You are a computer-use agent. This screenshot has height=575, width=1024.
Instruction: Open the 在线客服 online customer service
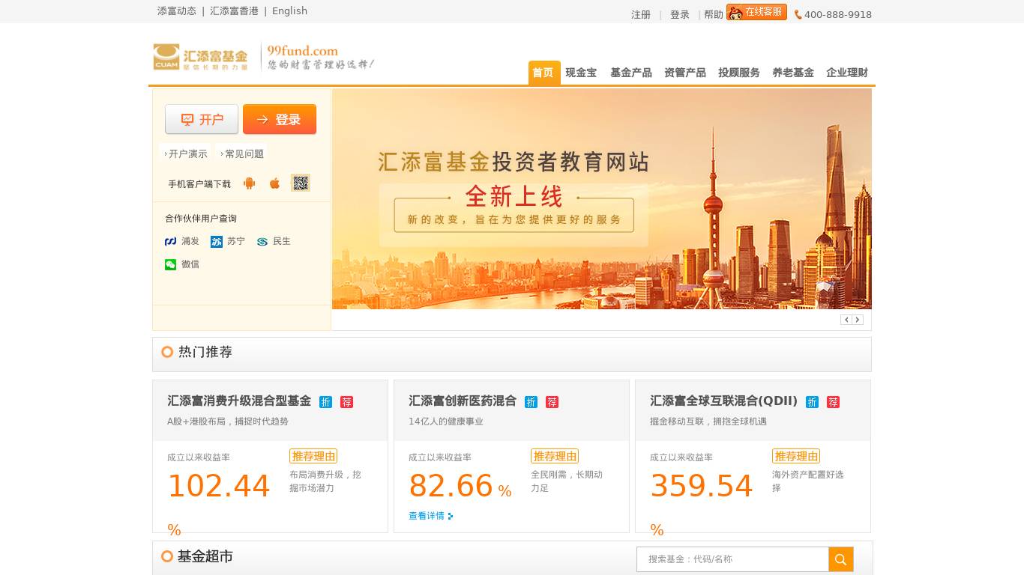pyautogui.click(x=756, y=12)
